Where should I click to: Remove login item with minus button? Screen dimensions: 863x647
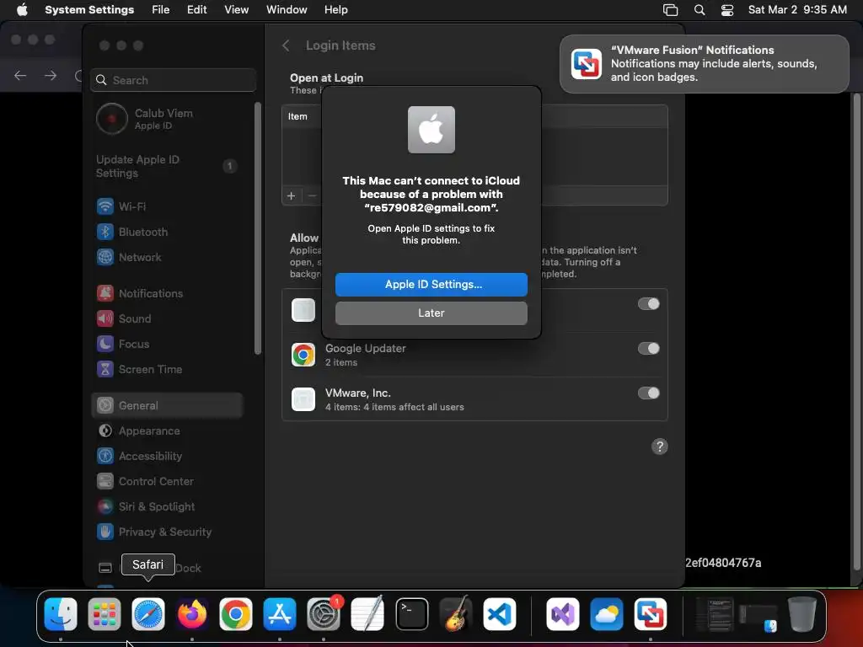[312, 195]
